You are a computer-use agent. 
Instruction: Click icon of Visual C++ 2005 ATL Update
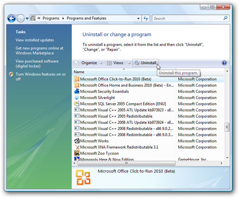tap(77, 110)
